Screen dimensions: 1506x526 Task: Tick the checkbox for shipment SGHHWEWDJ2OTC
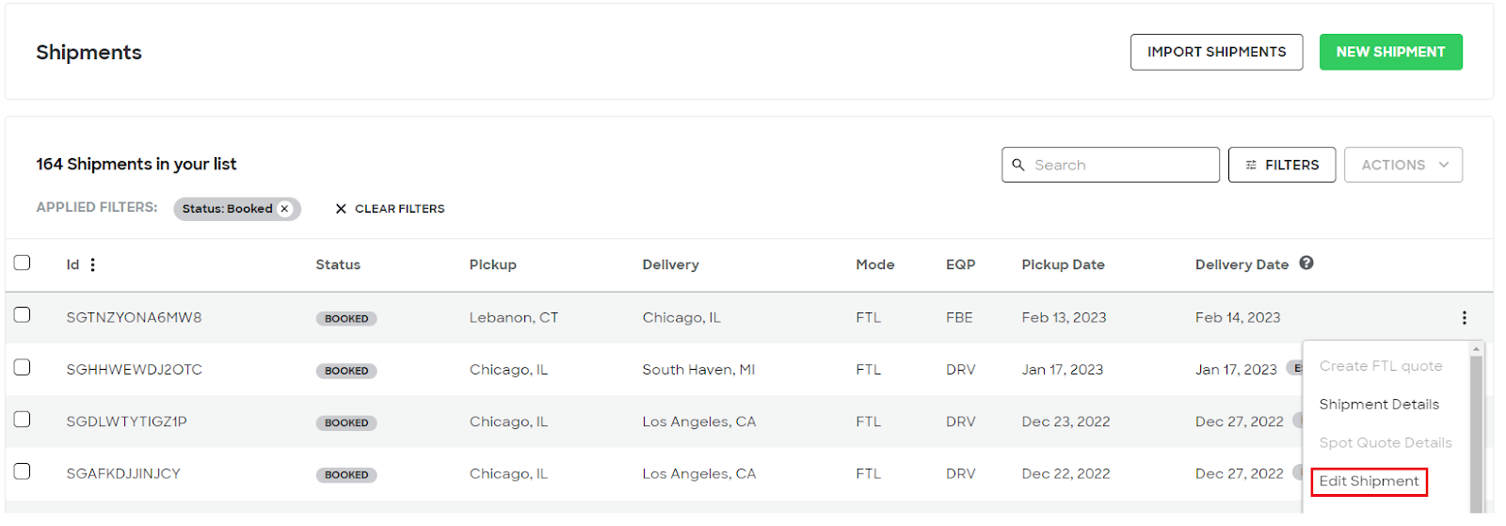point(23,367)
